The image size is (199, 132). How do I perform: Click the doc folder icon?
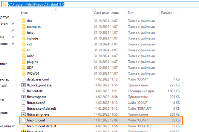pyautogui.click(x=24, y=21)
